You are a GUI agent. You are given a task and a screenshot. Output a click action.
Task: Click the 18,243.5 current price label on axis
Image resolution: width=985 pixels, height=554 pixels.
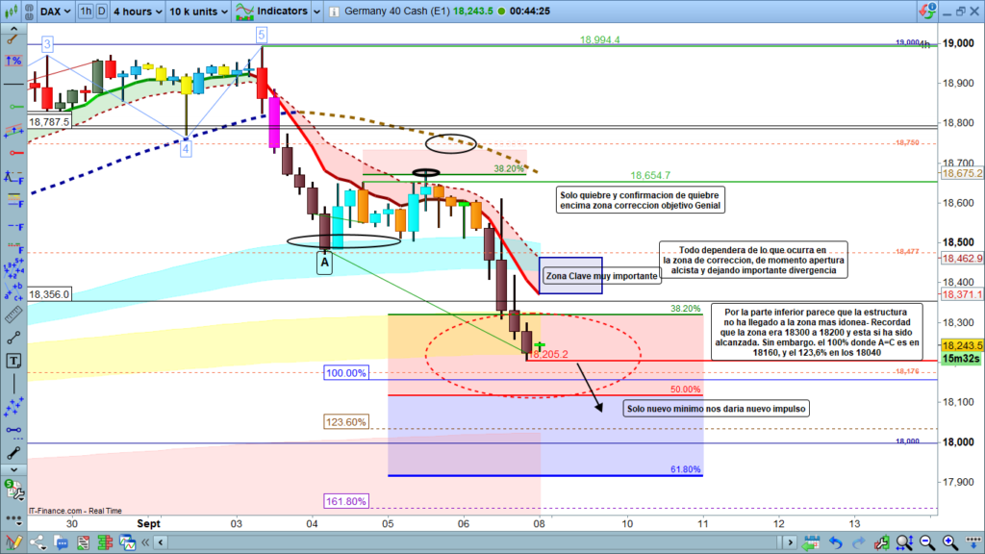click(x=961, y=345)
